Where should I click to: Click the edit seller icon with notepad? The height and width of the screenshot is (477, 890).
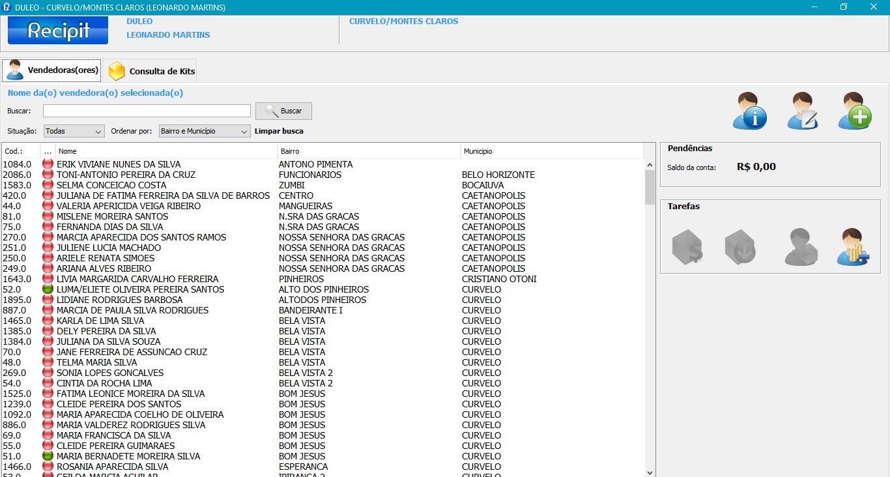coord(802,110)
